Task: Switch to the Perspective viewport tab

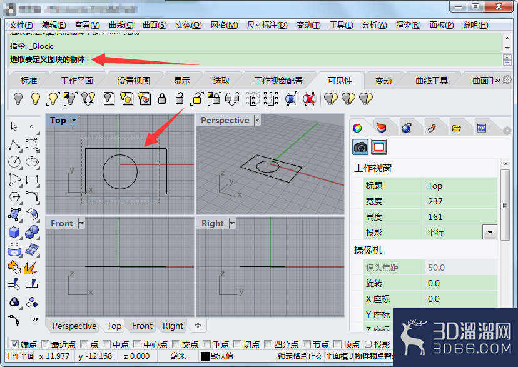Action: click(74, 326)
